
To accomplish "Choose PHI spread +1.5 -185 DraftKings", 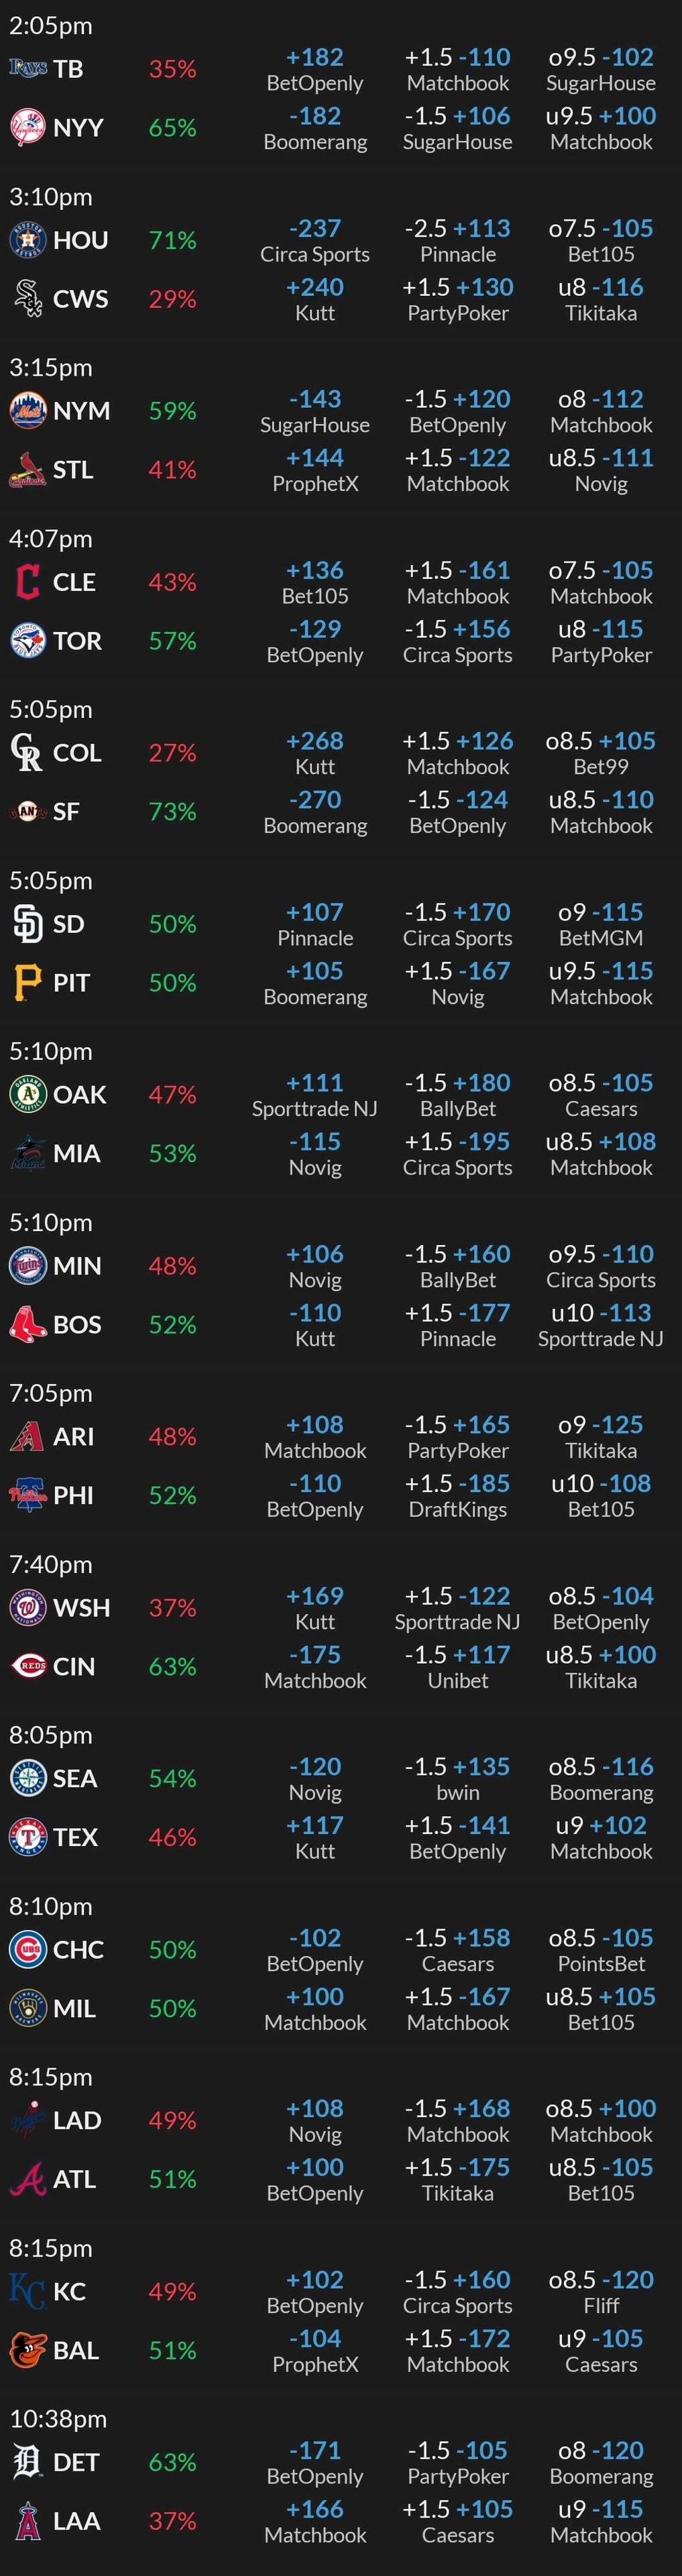I will point(458,1495).
